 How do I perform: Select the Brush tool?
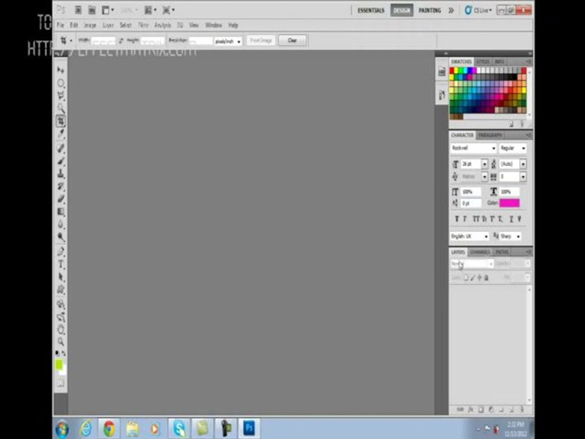click(x=61, y=161)
